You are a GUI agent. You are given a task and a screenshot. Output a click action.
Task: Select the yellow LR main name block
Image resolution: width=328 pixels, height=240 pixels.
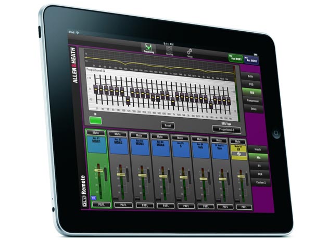click(238, 153)
